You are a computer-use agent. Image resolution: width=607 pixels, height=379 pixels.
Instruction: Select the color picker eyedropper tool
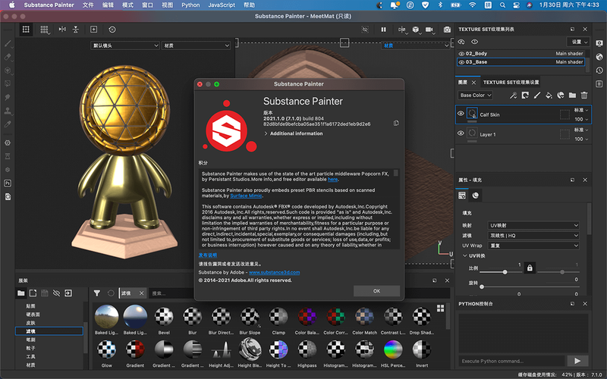point(8,124)
